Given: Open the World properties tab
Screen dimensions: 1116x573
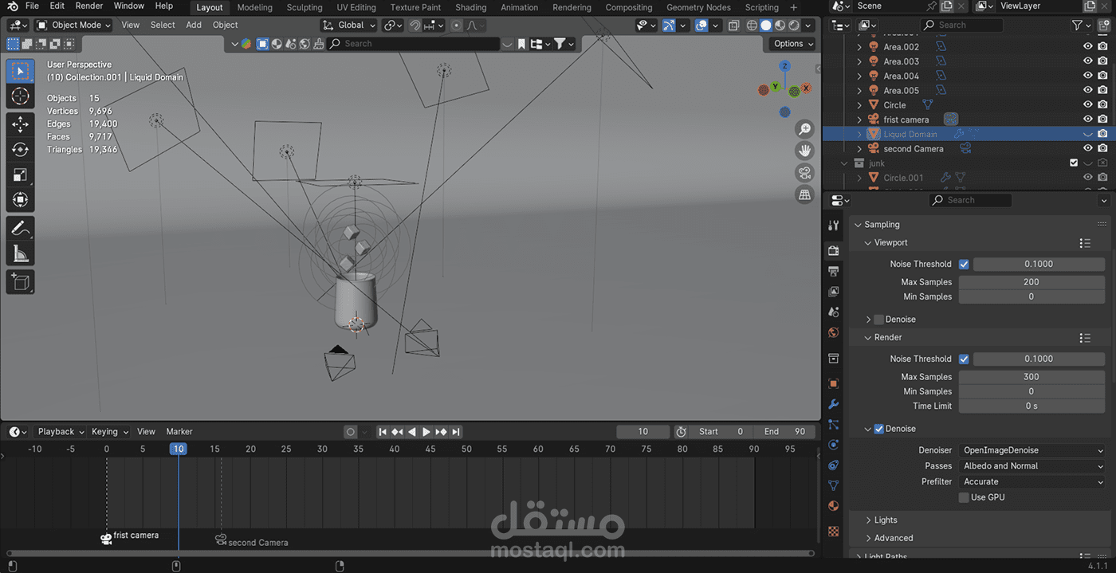Looking at the screenshot, I should coord(834,333).
